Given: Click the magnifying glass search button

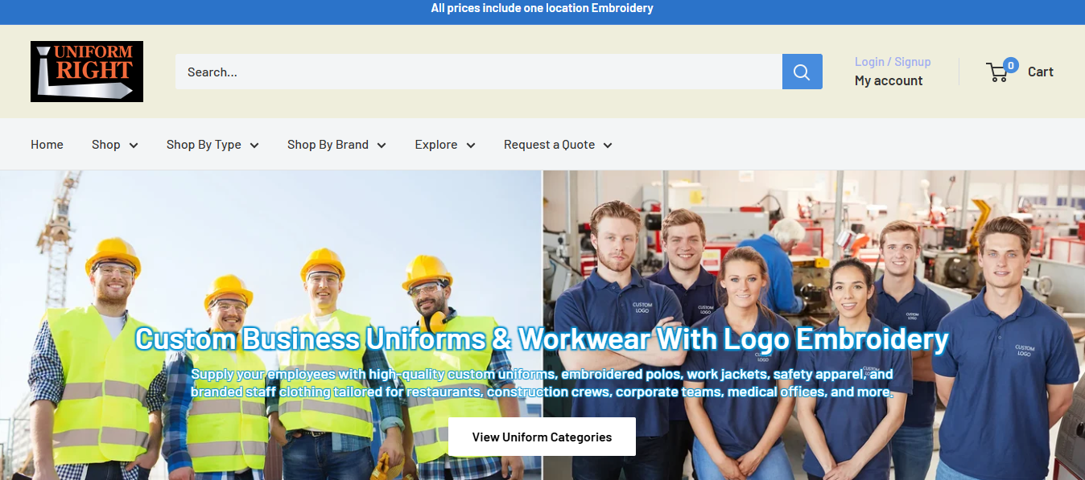Looking at the screenshot, I should click(x=802, y=72).
